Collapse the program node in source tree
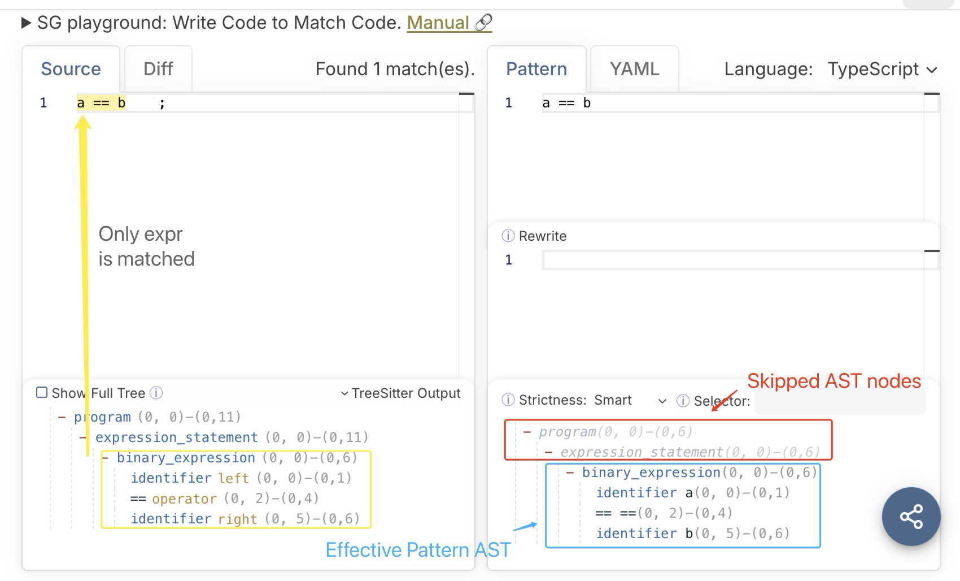960x581 pixels. pyautogui.click(x=62, y=417)
